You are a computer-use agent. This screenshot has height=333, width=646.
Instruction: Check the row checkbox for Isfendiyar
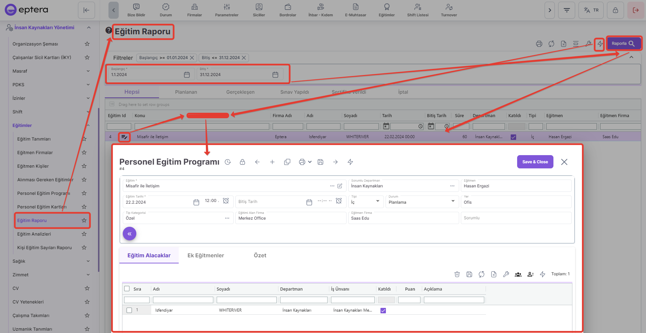coord(129,310)
